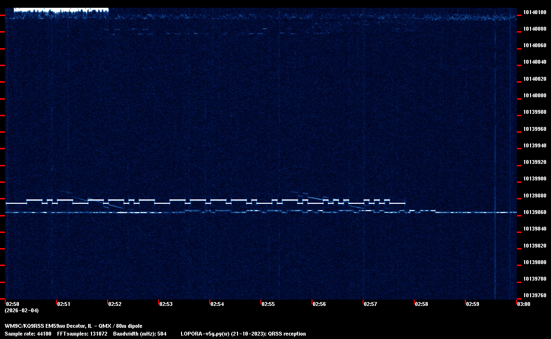This screenshot has height=339, width=551.
Task: Click the 02:53 time axis label
Action: click(165, 304)
